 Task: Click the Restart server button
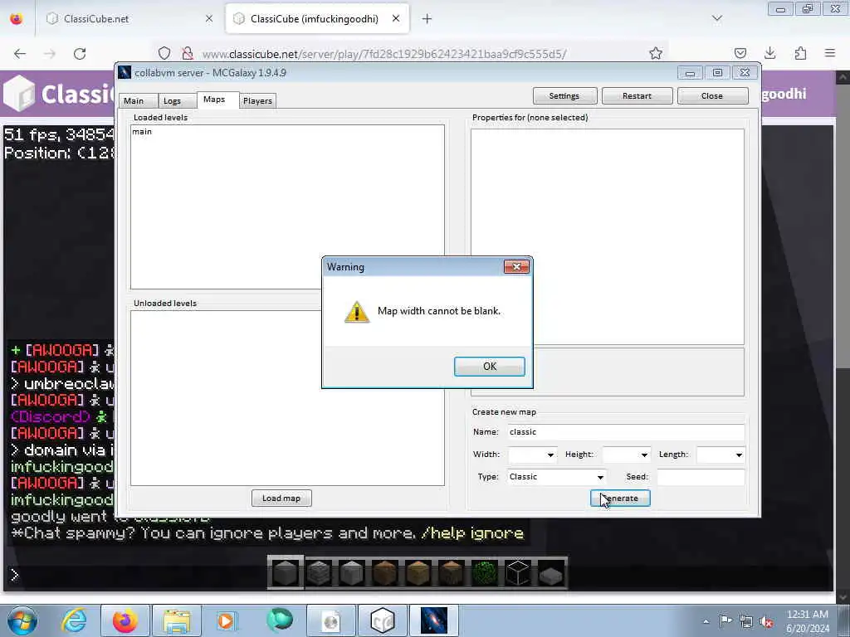pos(637,96)
